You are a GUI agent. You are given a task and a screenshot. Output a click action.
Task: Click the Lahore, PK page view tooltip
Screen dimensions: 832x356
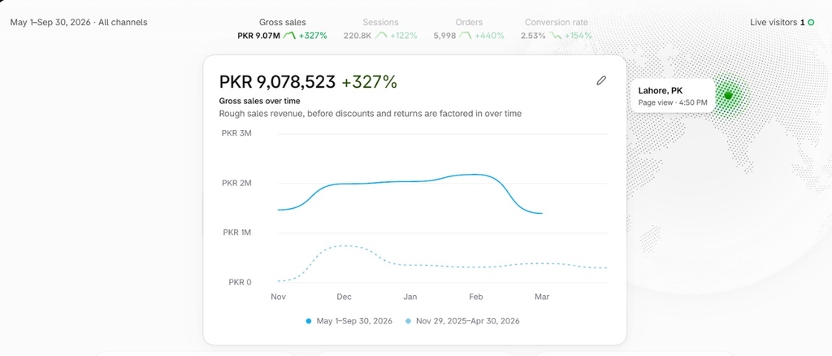pyautogui.click(x=672, y=95)
